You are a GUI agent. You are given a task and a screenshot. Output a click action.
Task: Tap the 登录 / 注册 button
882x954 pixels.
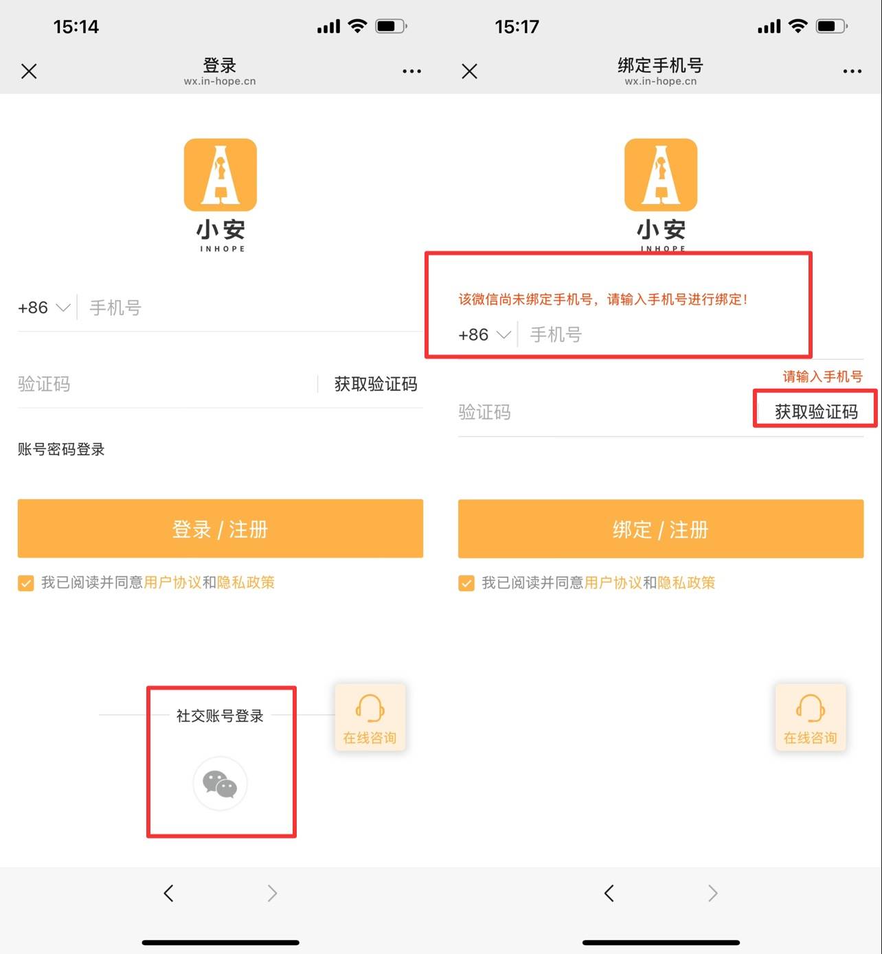[220, 529]
